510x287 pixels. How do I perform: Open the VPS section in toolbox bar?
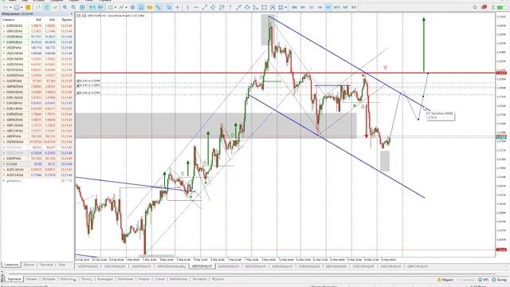(484, 280)
